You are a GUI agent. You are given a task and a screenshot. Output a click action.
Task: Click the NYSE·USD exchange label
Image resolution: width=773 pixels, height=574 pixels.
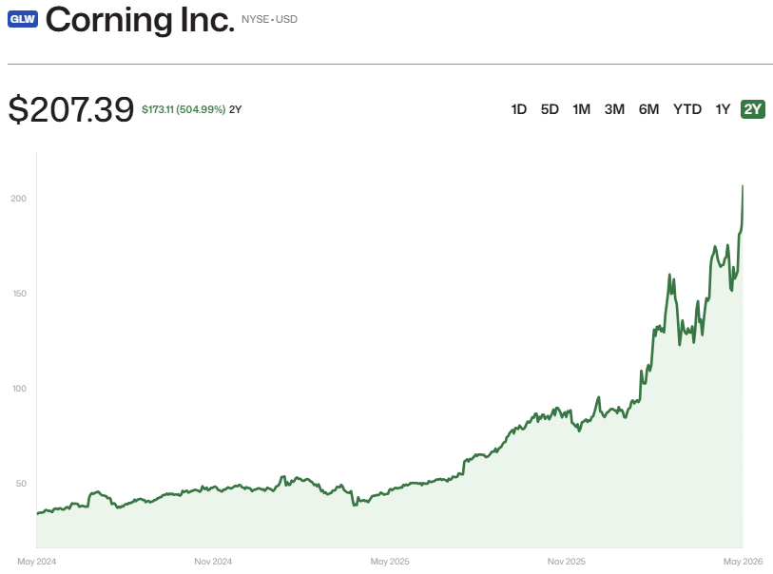point(269,19)
